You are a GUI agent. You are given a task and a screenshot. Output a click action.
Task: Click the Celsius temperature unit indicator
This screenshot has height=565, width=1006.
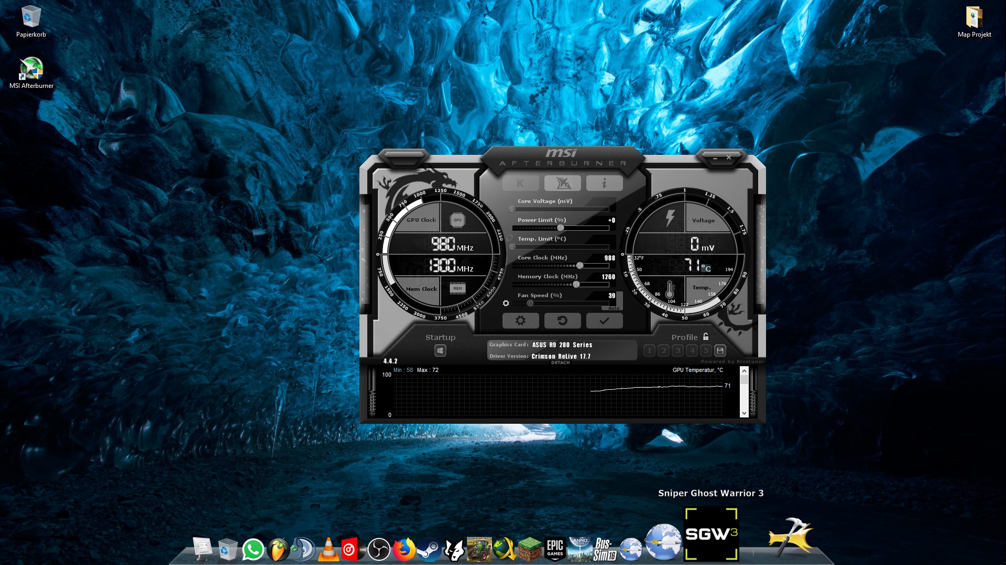click(706, 268)
